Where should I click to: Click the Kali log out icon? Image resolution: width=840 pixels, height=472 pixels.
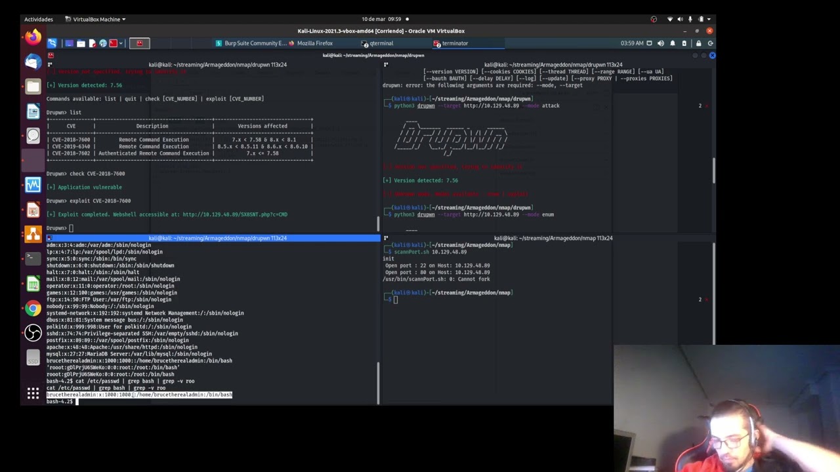[x=710, y=43]
